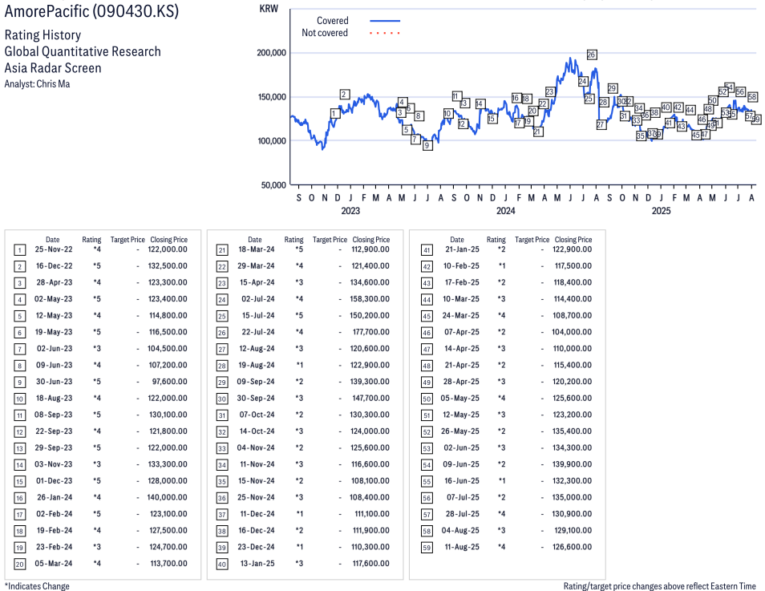Click the 126,600.00 closing price
The width and height of the screenshot is (765, 591).
[572, 547]
